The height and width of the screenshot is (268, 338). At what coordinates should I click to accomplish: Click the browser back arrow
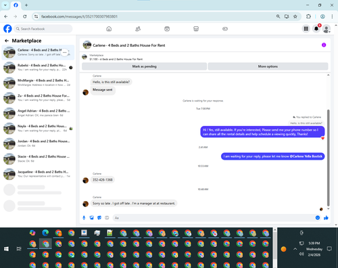6,16
